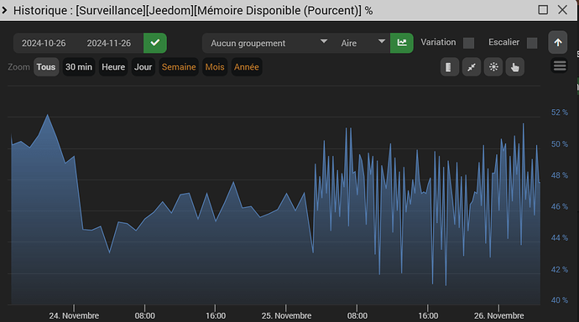579x322 pixels.
Task: Click the 46 % axis label
Action: tap(560, 206)
